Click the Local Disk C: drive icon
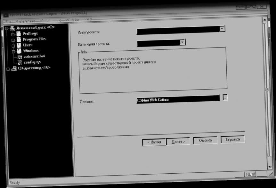The height and width of the screenshot is (188, 276). coord(13,28)
